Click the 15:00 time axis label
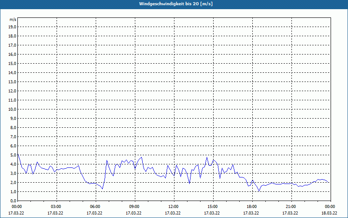This screenshot has width=348, height=218. 212,207
